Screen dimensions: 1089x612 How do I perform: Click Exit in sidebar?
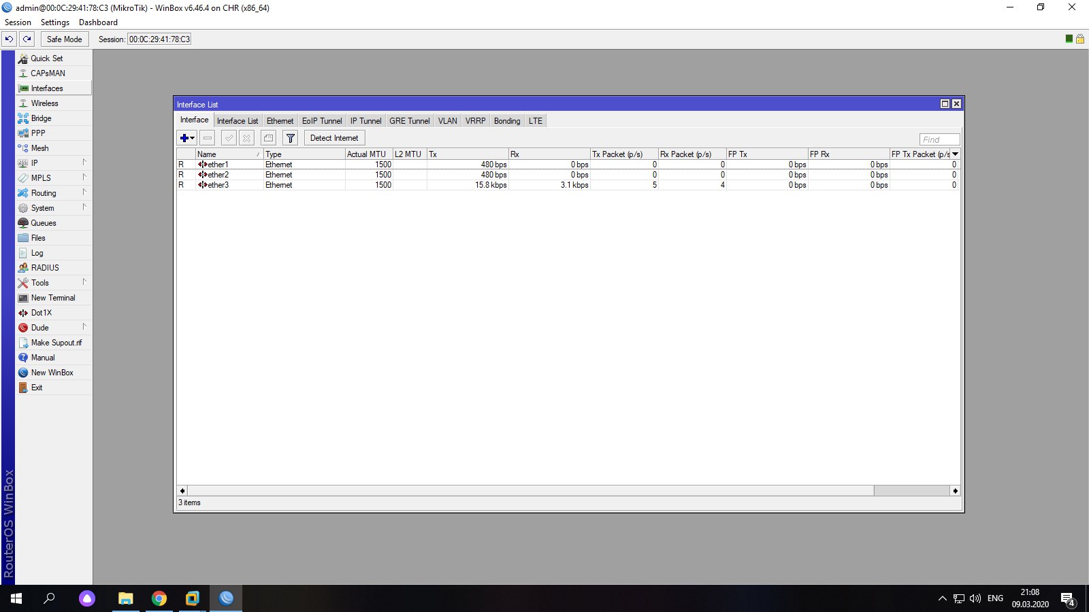click(x=54, y=388)
